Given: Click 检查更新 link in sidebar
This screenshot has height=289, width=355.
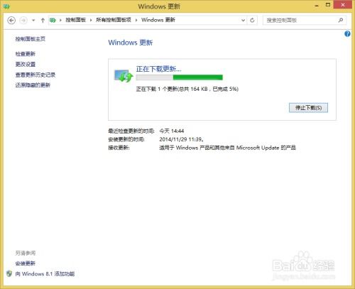Looking at the screenshot, I should 26,54.
